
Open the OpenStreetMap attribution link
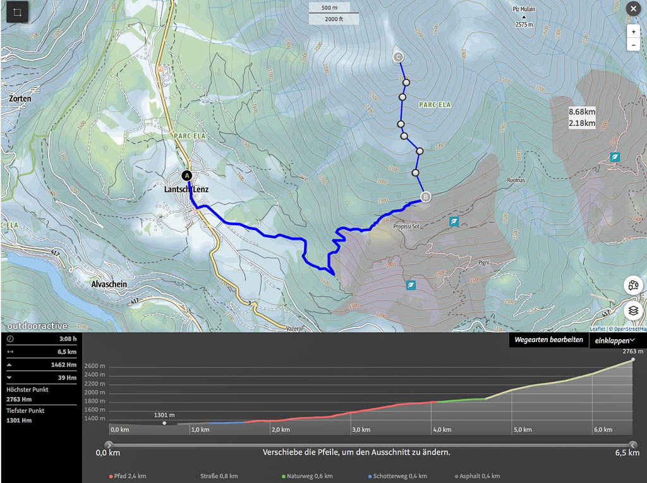(x=631, y=329)
